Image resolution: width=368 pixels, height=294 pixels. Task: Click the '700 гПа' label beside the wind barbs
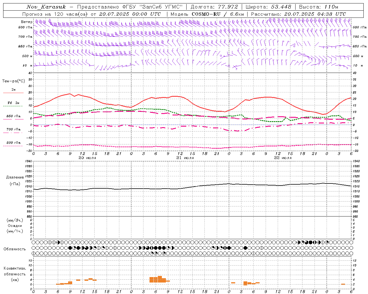[x=25, y=37]
